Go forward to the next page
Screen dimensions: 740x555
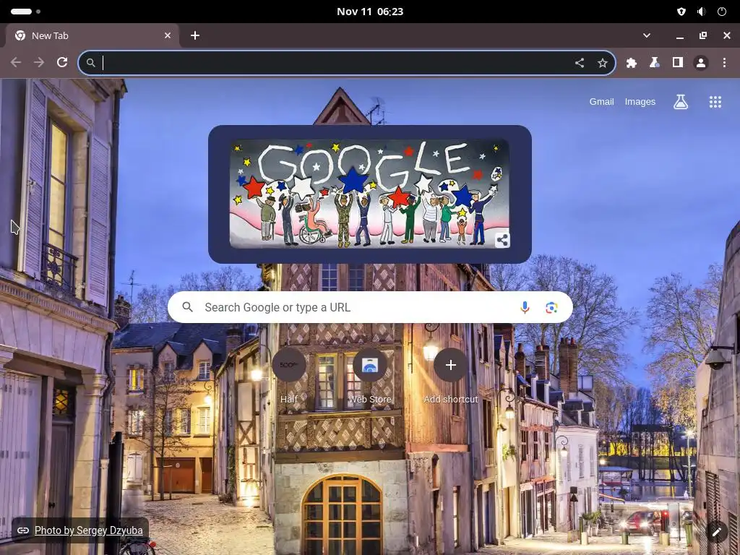pos(39,62)
